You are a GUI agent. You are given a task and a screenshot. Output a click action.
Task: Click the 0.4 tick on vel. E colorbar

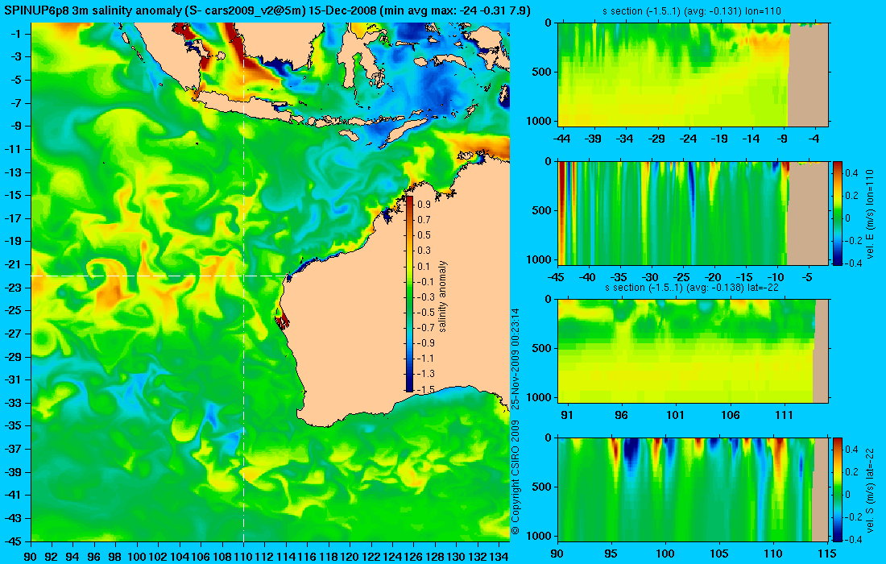point(851,173)
